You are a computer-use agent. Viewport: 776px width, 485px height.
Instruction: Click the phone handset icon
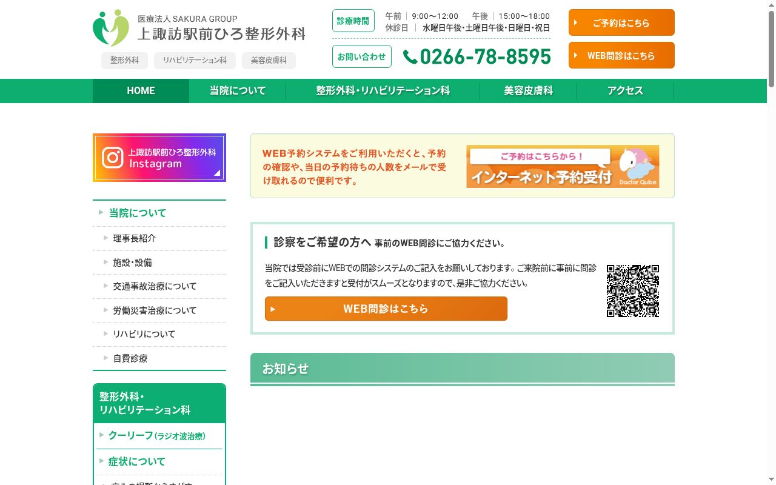pyautogui.click(x=410, y=57)
